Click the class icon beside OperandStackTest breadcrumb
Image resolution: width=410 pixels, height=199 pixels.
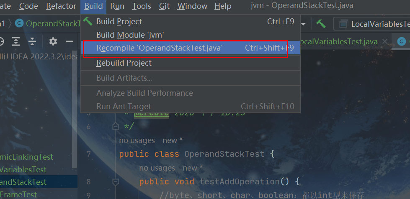[19, 23]
